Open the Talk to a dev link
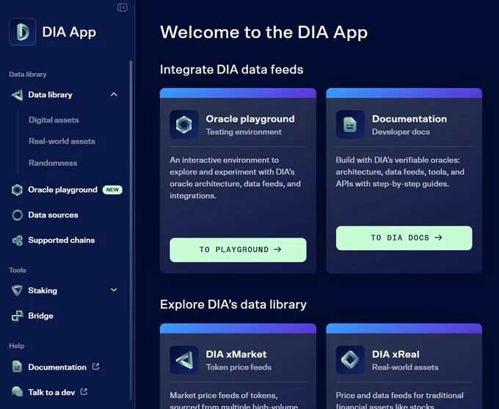The height and width of the screenshot is (409, 499). [x=51, y=392]
